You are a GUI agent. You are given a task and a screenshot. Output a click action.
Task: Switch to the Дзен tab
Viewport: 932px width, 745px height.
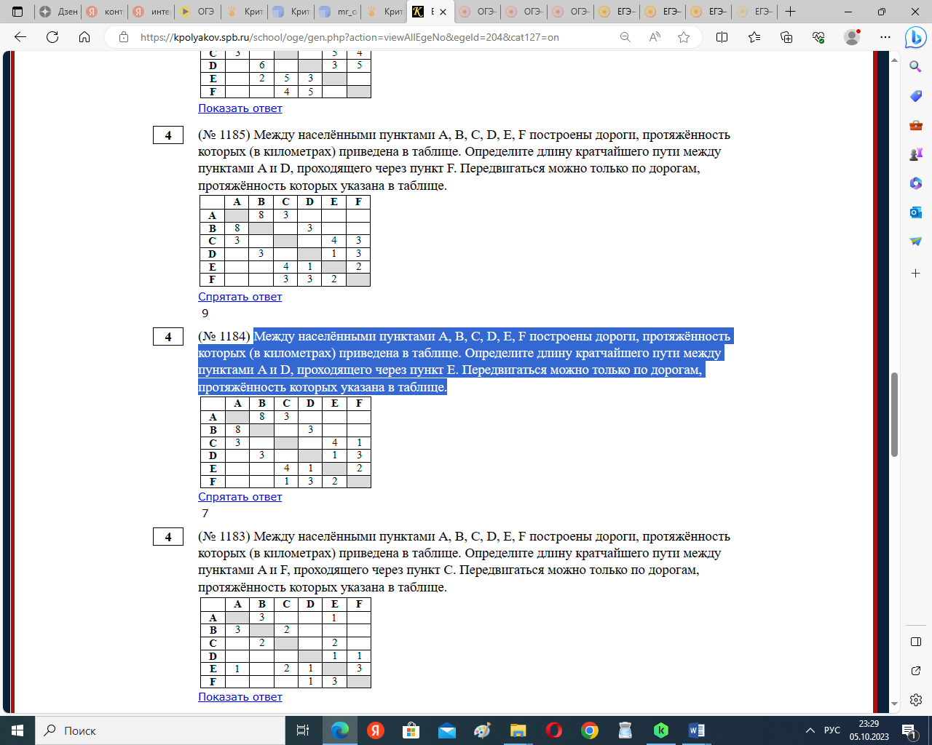pos(58,12)
